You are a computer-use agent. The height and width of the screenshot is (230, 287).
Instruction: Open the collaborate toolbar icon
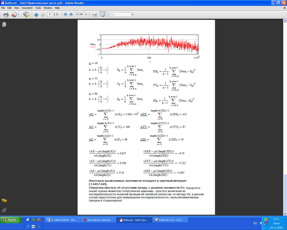coord(14,14)
